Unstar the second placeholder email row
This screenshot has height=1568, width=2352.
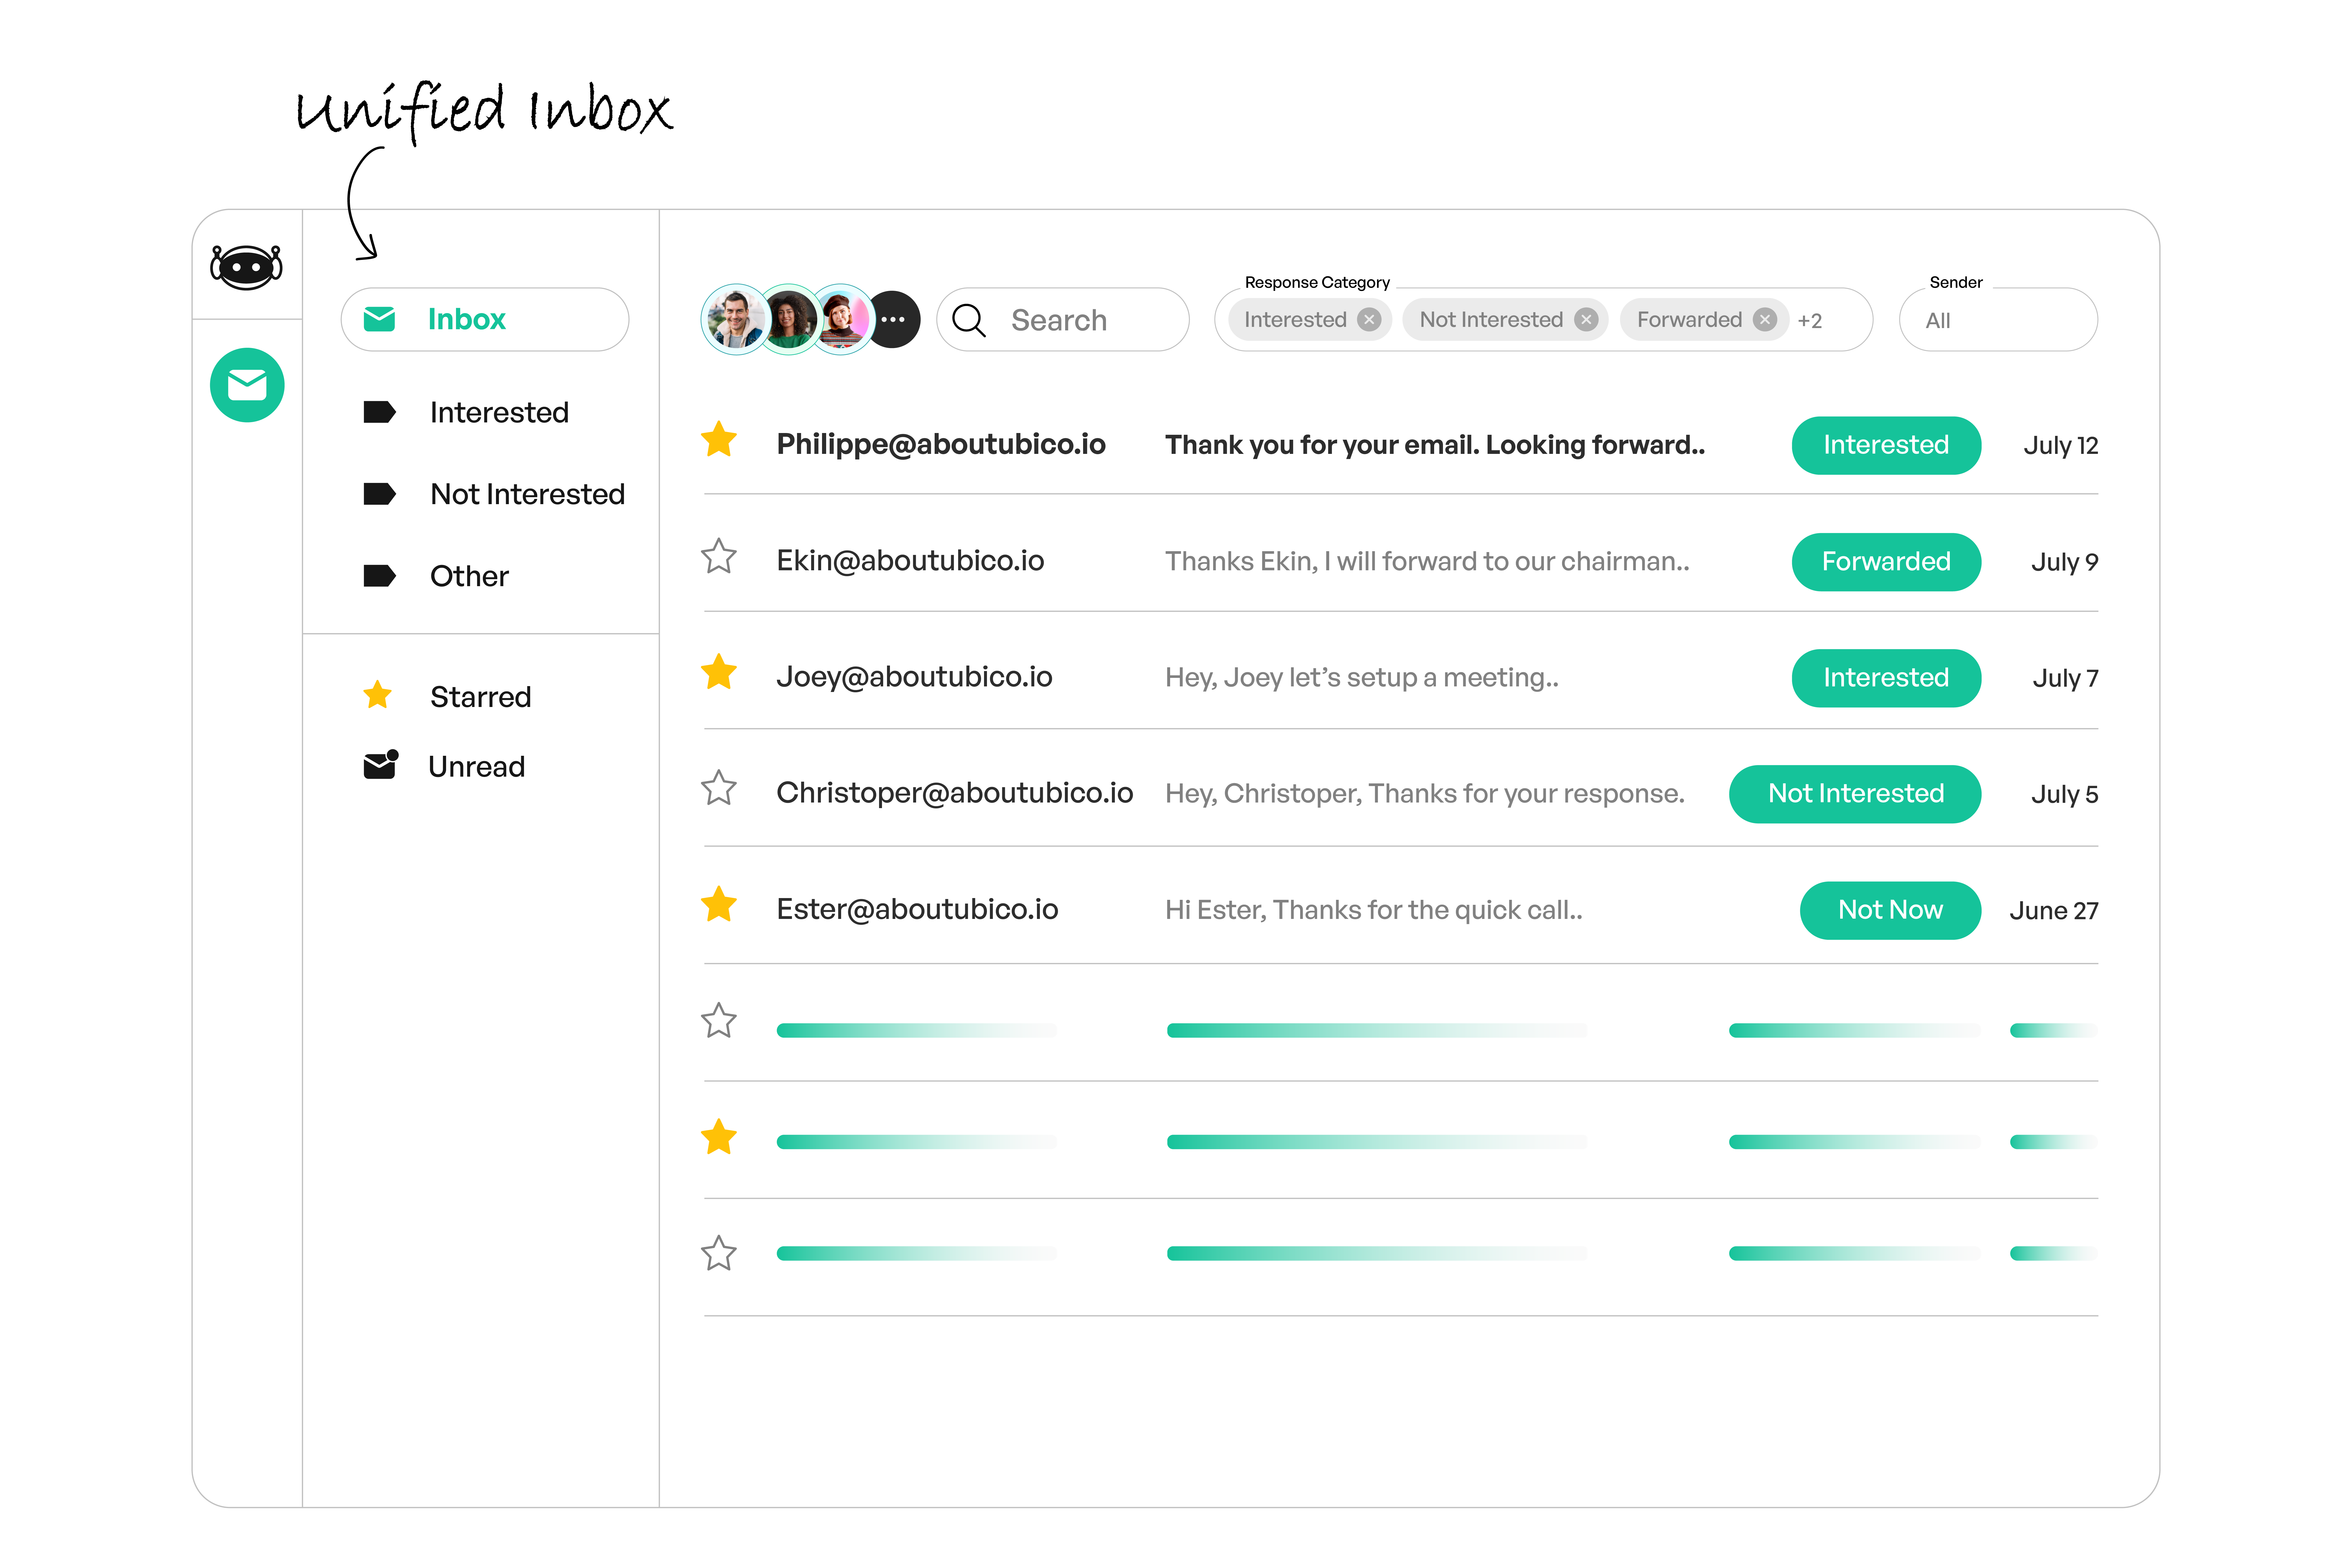coord(719,1137)
